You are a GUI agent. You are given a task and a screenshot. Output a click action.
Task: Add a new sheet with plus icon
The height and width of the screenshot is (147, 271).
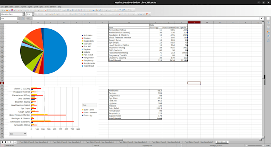pos(15,142)
